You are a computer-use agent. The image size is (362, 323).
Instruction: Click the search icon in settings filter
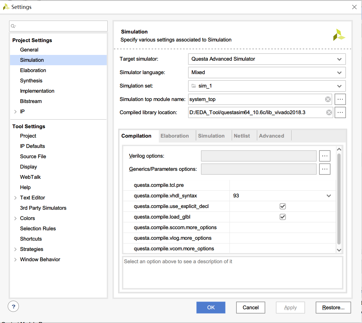(13, 26)
